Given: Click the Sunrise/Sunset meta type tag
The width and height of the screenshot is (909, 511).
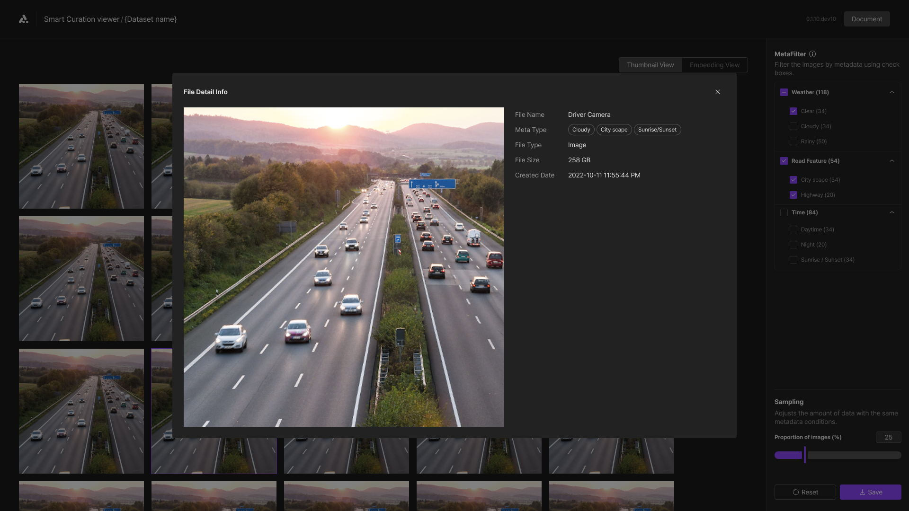Looking at the screenshot, I should tap(657, 130).
